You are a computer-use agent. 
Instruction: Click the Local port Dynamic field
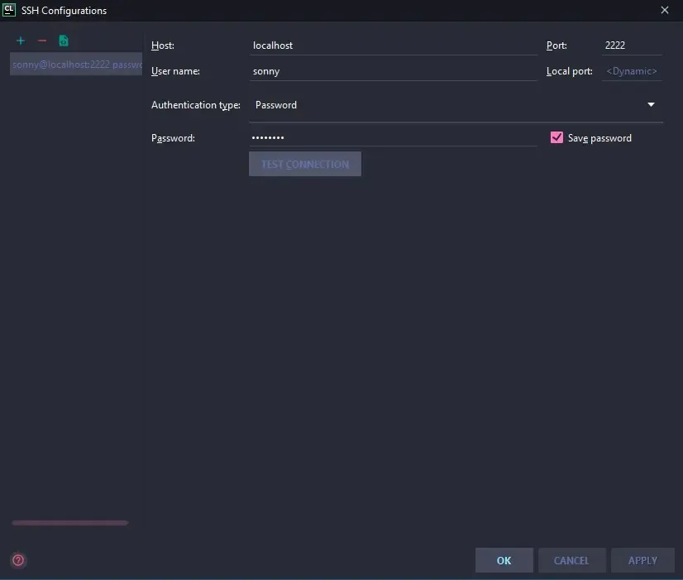click(x=632, y=71)
